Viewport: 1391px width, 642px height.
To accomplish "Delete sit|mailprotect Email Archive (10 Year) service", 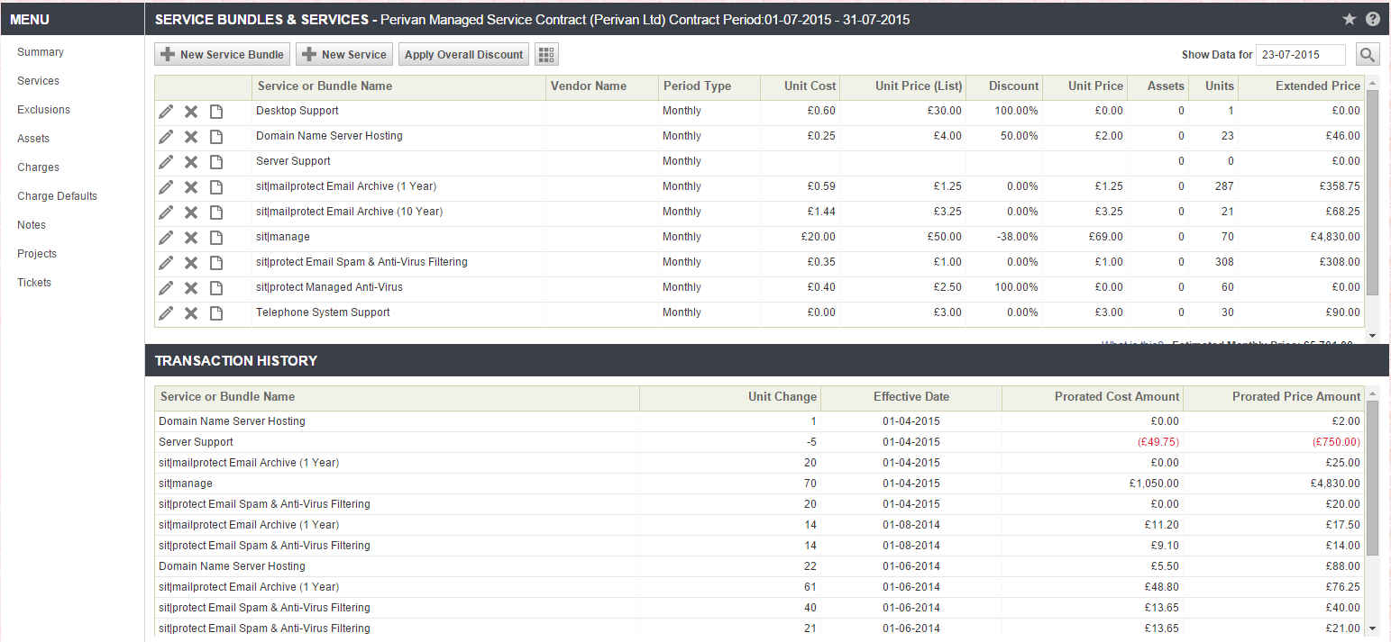I will (191, 212).
